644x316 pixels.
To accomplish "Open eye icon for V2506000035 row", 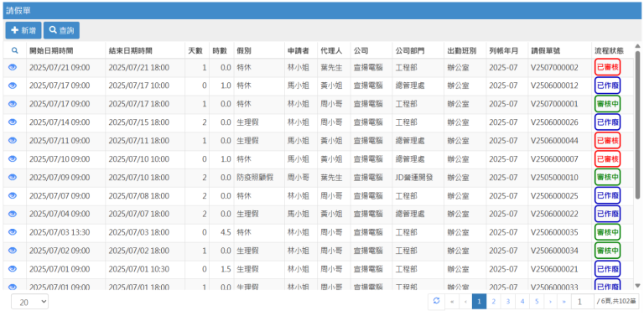I will (x=13, y=232).
